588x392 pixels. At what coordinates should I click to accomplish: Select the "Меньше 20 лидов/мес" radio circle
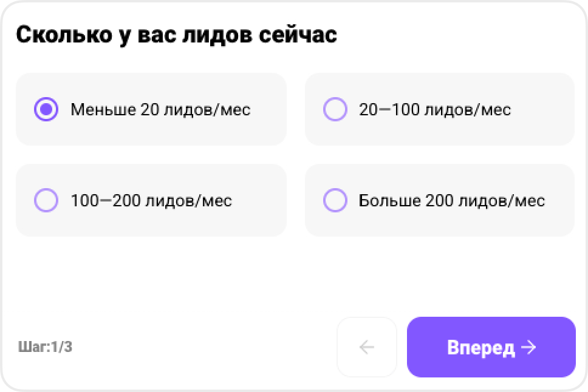(x=46, y=110)
